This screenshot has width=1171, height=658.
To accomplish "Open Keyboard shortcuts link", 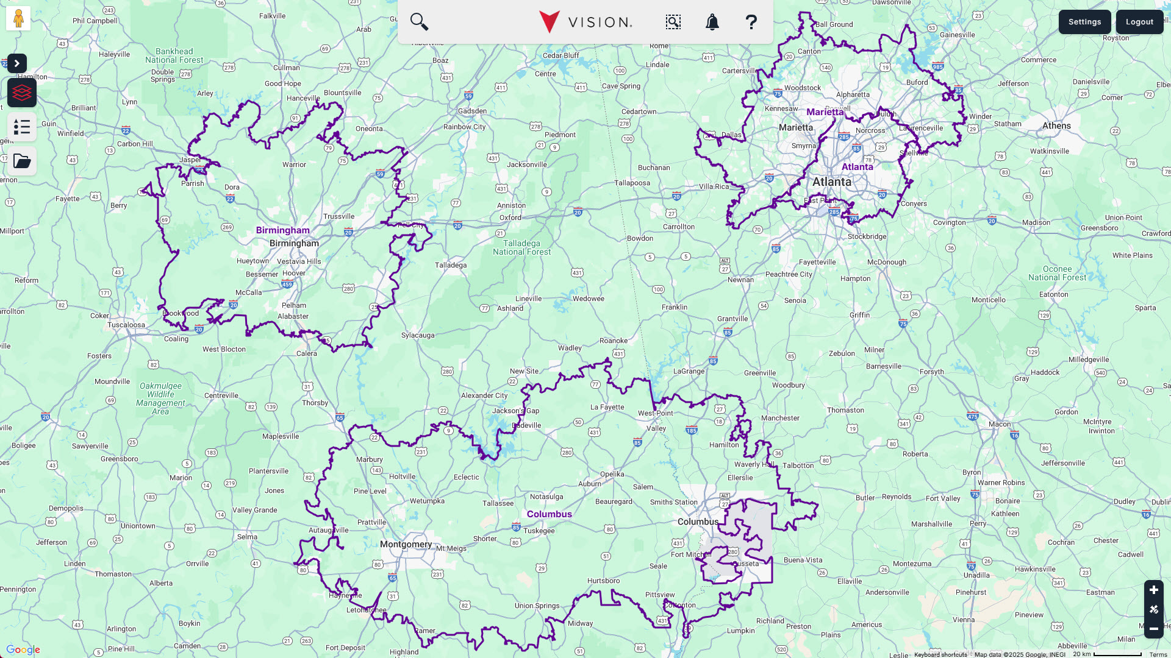I will click(940, 654).
